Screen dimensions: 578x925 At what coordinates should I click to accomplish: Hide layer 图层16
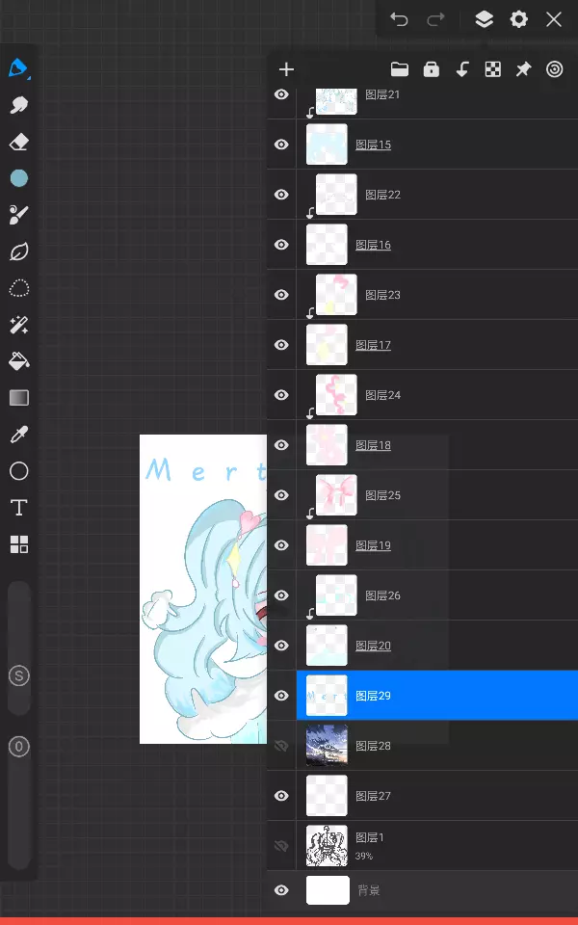pos(281,245)
